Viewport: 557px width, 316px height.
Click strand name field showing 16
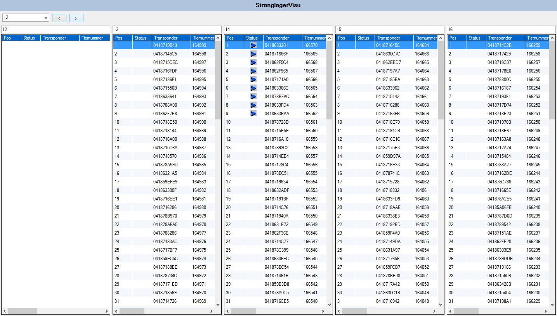click(501, 29)
